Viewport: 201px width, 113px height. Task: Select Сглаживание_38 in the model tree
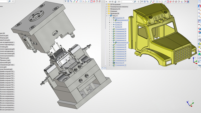click(x=120, y=31)
